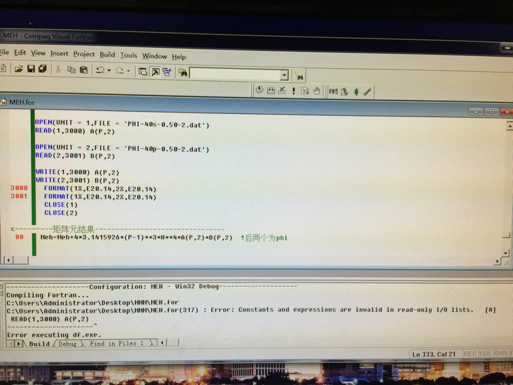Click the Execute Program exclamation icon
Viewport: 513px width, 385px height.
[294, 91]
